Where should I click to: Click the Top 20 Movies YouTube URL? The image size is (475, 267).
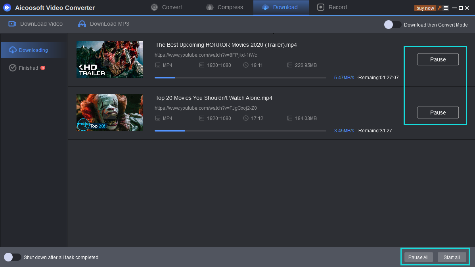coord(206,108)
